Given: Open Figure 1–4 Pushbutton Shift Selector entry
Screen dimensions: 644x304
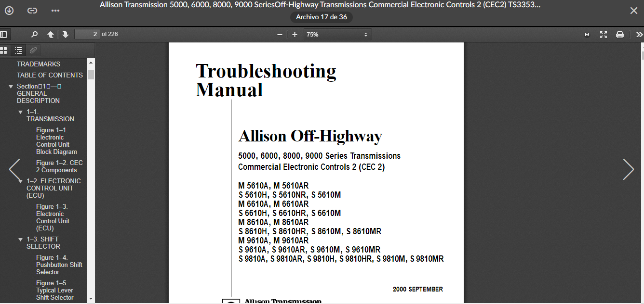Looking at the screenshot, I should point(59,265).
